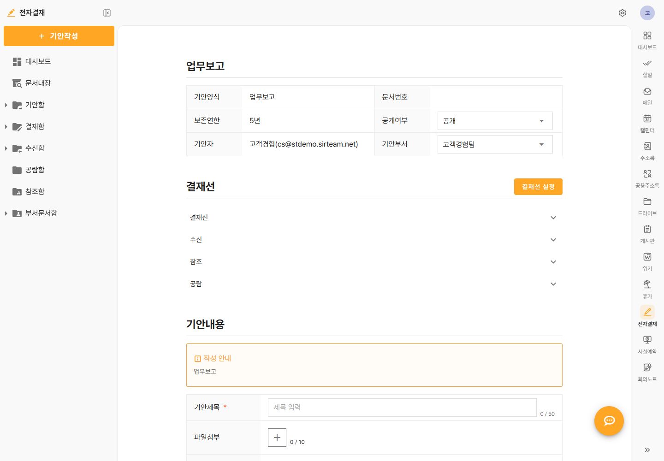This screenshot has height=461, width=664.
Task: Click the 기안작성 button
Action: tap(59, 36)
